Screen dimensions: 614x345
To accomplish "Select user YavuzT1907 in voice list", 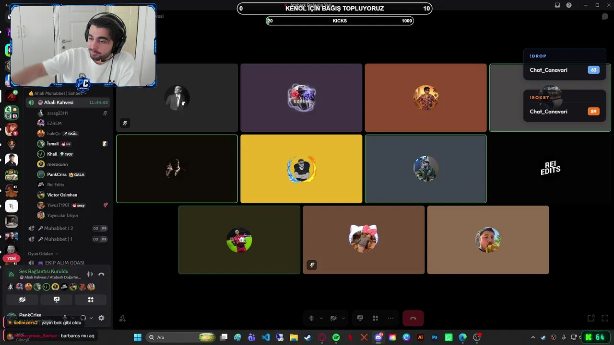I will click(72, 205).
